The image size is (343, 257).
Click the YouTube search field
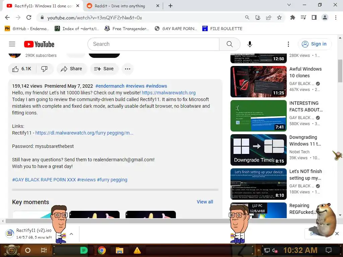coord(153,44)
